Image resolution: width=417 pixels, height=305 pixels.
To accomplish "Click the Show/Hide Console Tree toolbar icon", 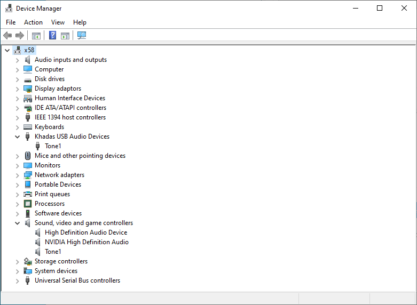I will coord(36,35).
